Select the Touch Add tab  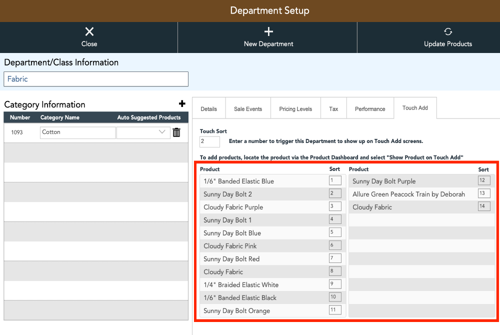coord(415,108)
